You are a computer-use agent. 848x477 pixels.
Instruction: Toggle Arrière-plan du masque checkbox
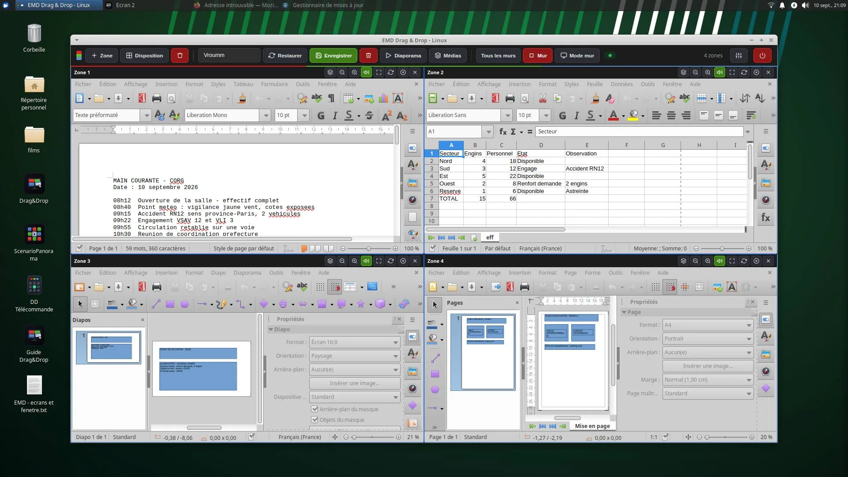click(315, 409)
